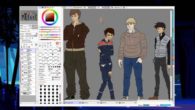The image size is (195, 110).
Task: Select the Move tool
Action: (40, 46)
